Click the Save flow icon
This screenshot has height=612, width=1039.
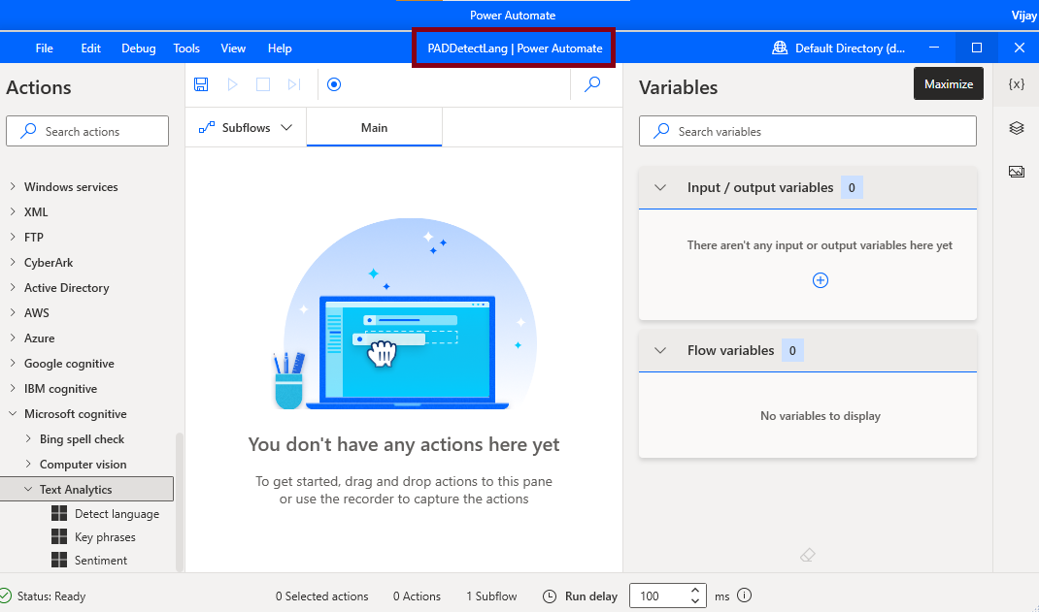[x=201, y=83]
